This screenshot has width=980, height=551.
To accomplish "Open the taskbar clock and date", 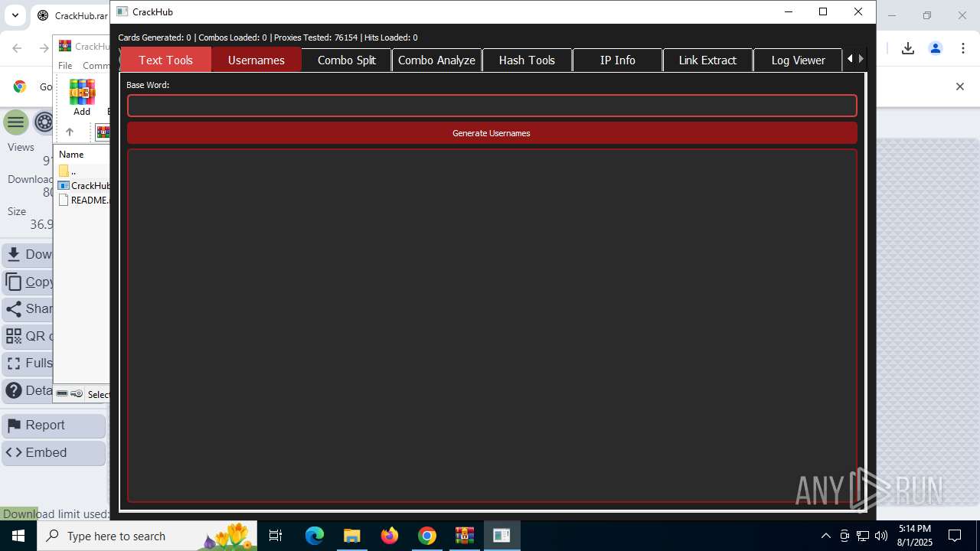I will [914, 536].
